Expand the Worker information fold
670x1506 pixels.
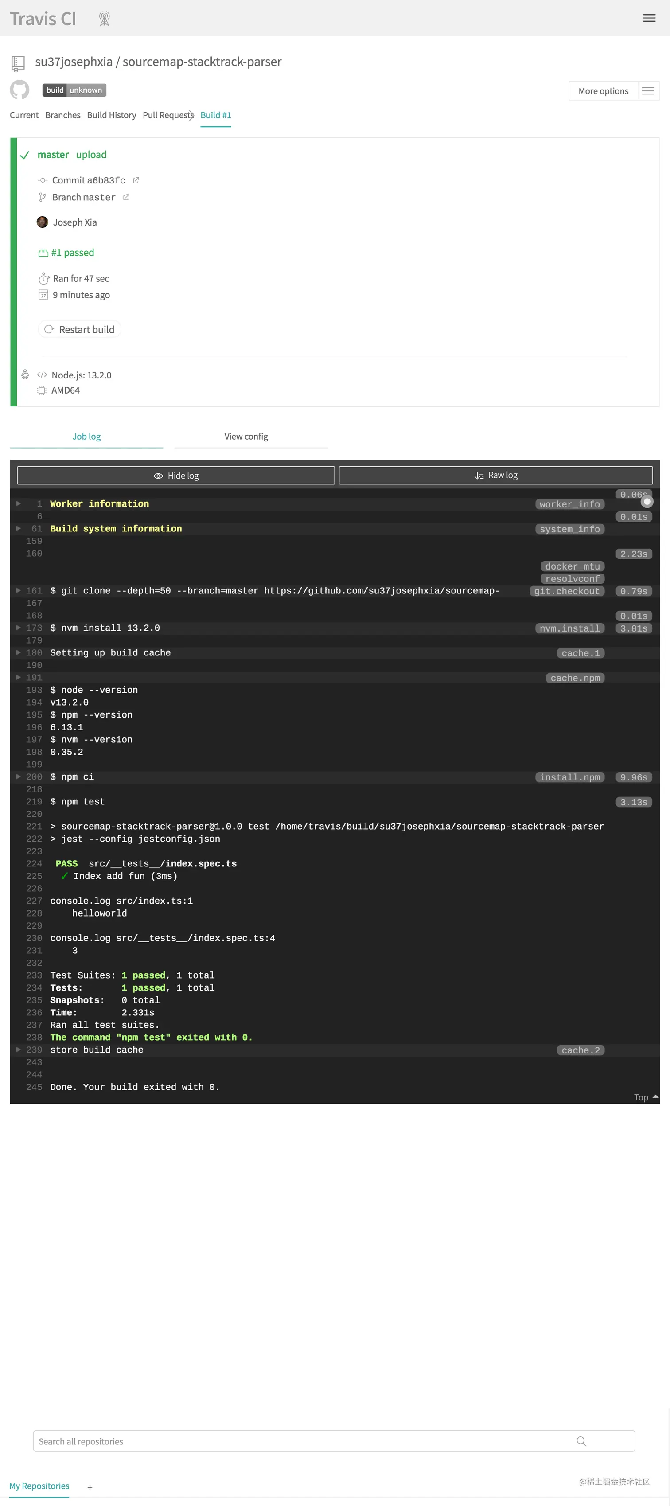[18, 504]
